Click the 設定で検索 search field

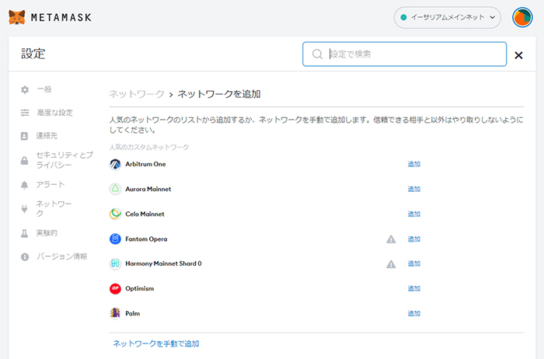point(405,54)
